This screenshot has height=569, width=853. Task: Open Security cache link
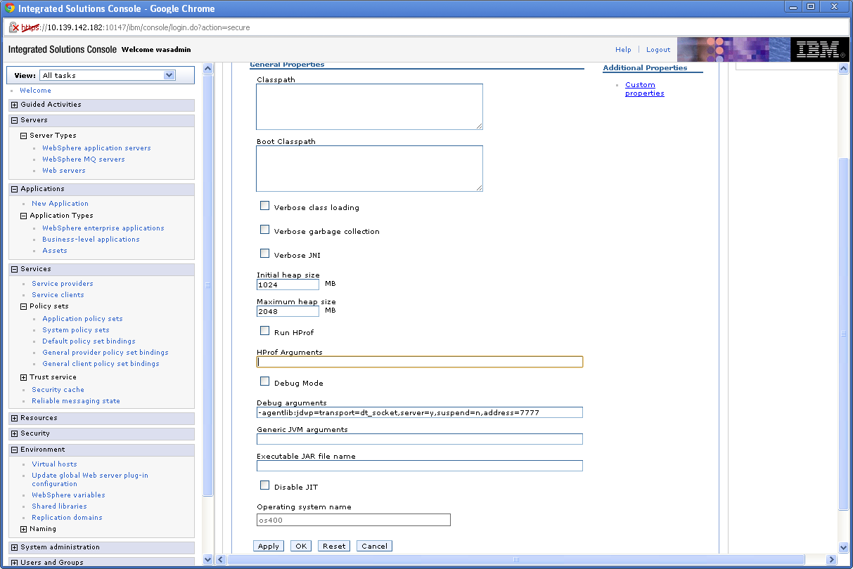(58, 390)
